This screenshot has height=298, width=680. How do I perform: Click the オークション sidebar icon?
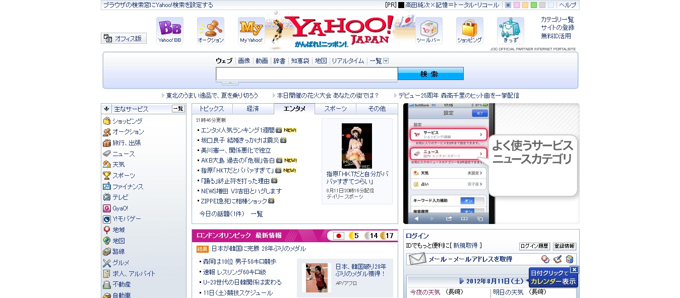[x=107, y=132]
